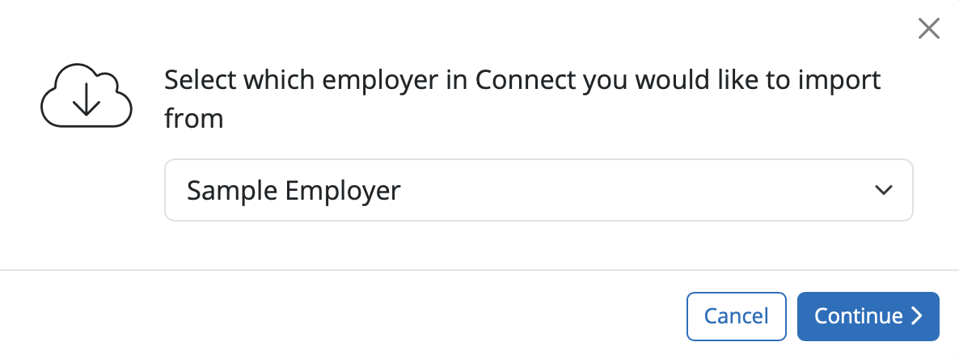Image resolution: width=959 pixels, height=359 pixels.
Task: Click the 'Cancel' label text
Action: pos(736,316)
